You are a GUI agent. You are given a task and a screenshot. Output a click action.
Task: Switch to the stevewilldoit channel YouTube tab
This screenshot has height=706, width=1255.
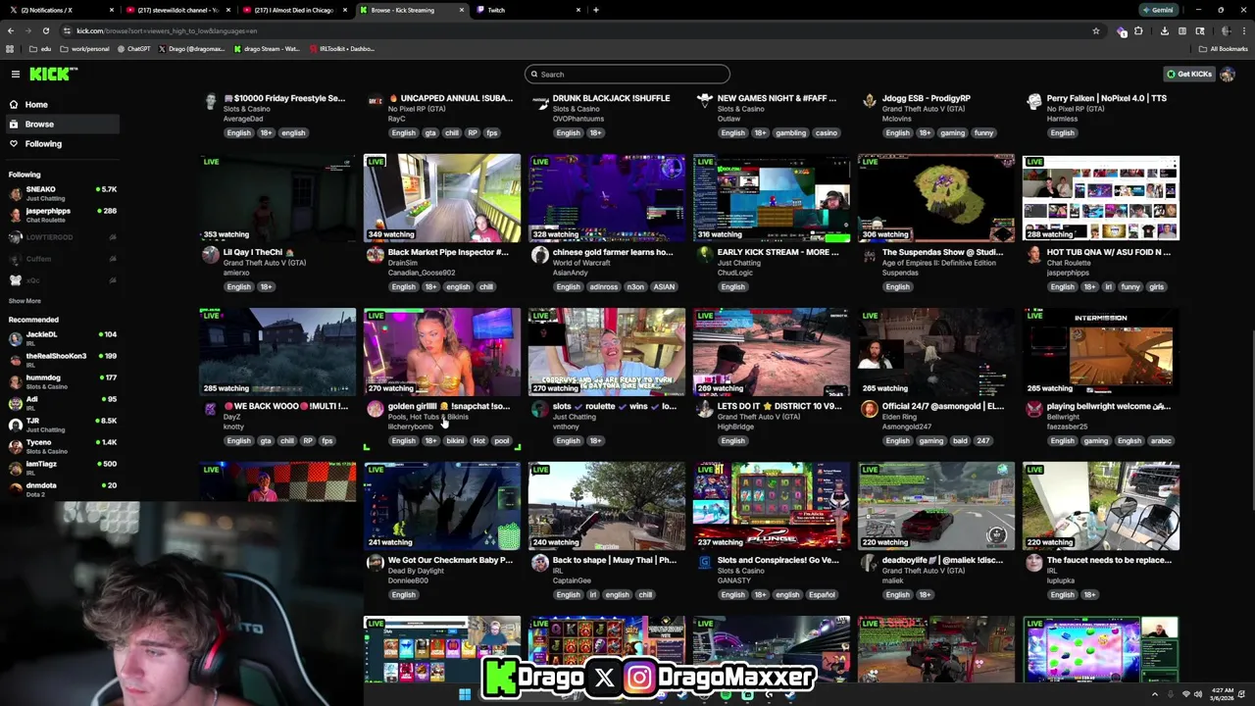coord(176,10)
